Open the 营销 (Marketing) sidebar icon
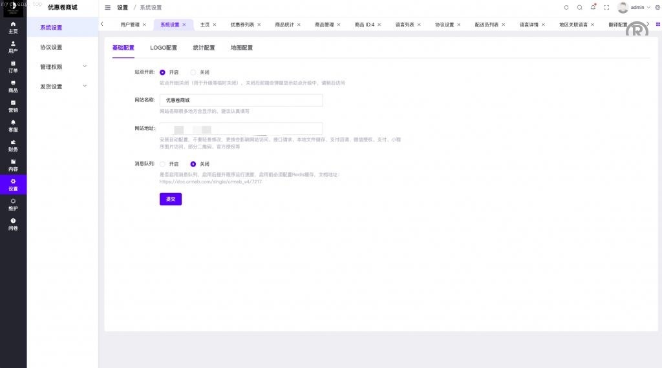This screenshot has width=662, height=368. coord(13,106)
